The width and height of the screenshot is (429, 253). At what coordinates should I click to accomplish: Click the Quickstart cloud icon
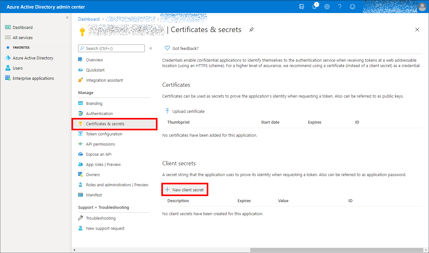pyautogui.click(x=80, y=70)
